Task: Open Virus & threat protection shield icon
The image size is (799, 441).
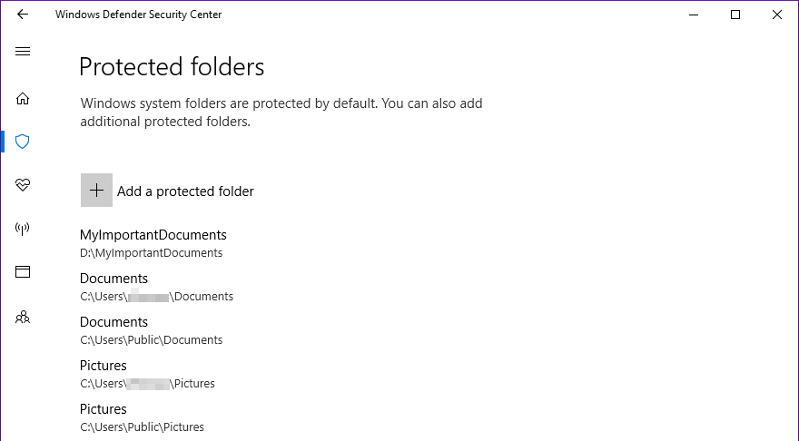Action: [x=23, y=142]
